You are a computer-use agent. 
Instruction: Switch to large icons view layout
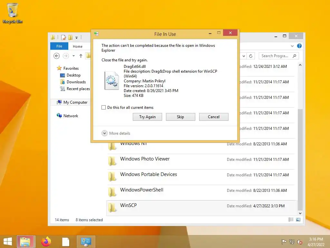298,220
